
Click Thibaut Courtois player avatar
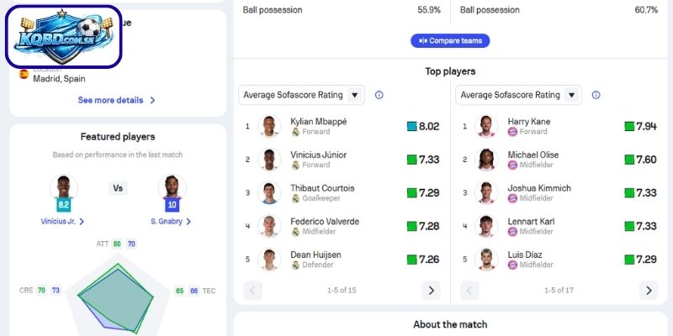point(269,193)
